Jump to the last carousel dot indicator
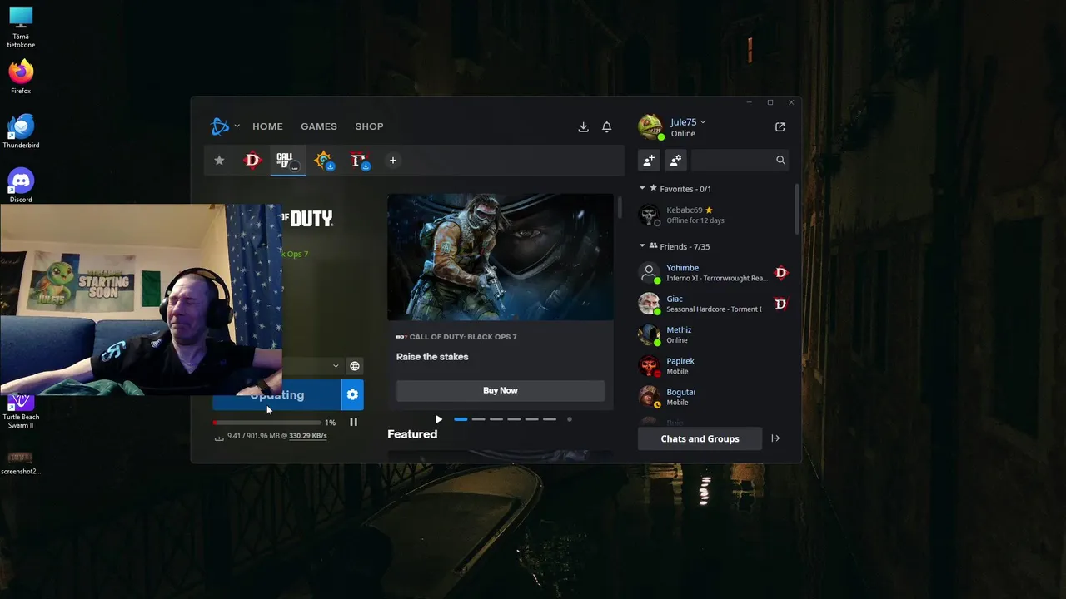The image size is (1066, 599). 570,419
